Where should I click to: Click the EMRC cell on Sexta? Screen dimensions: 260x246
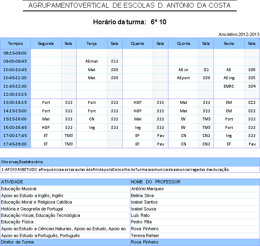[229, 86]
